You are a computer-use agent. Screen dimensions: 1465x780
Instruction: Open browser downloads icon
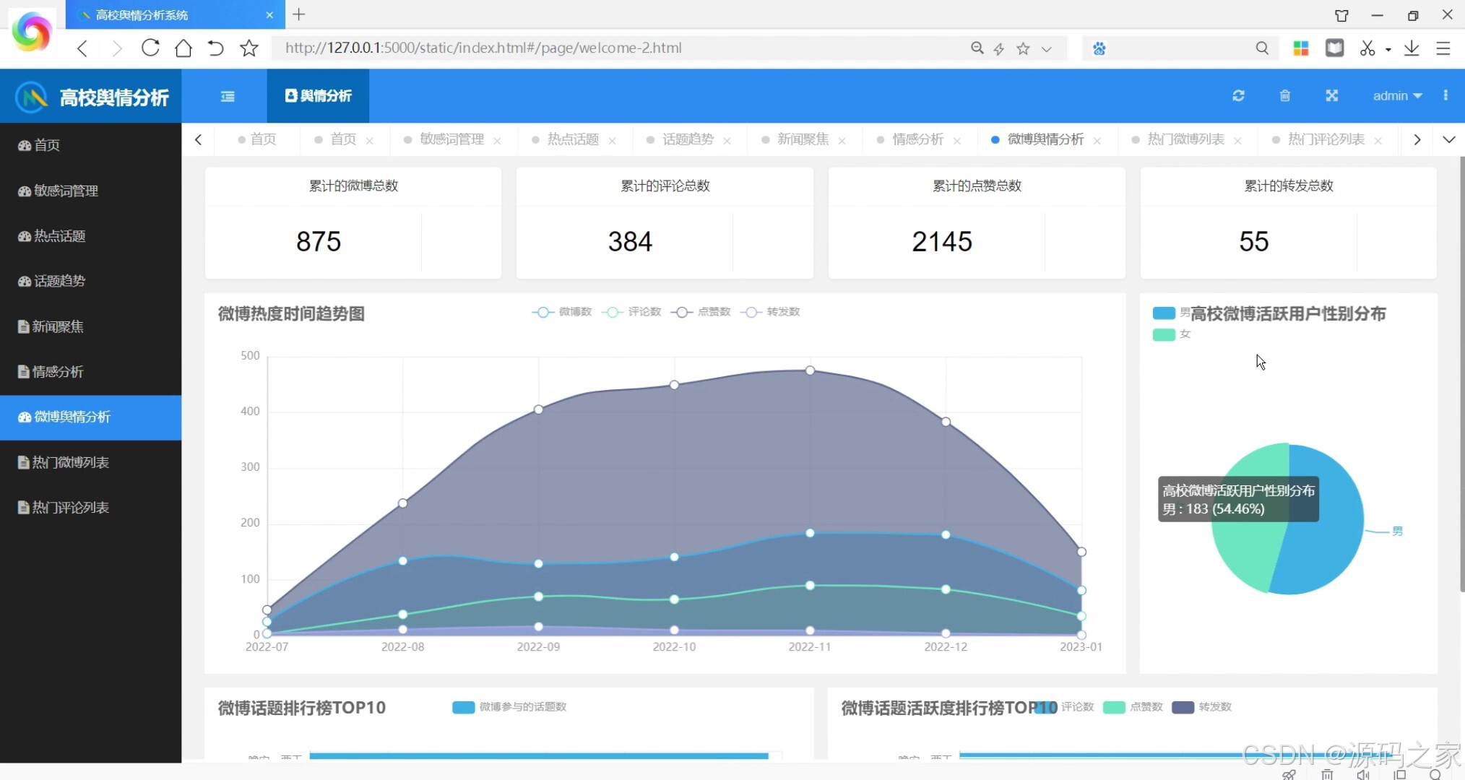(1412, 48)
